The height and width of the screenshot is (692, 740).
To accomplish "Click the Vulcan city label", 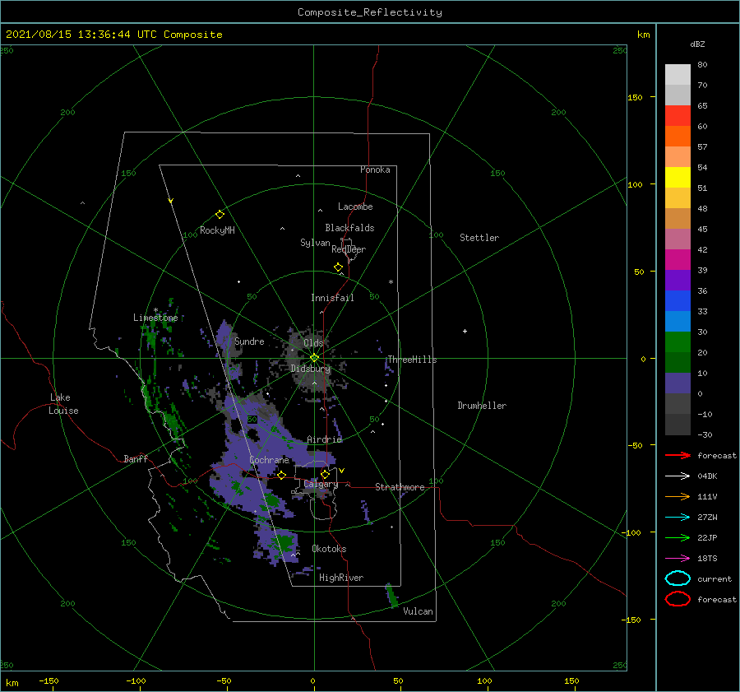I will click(419, 611).
